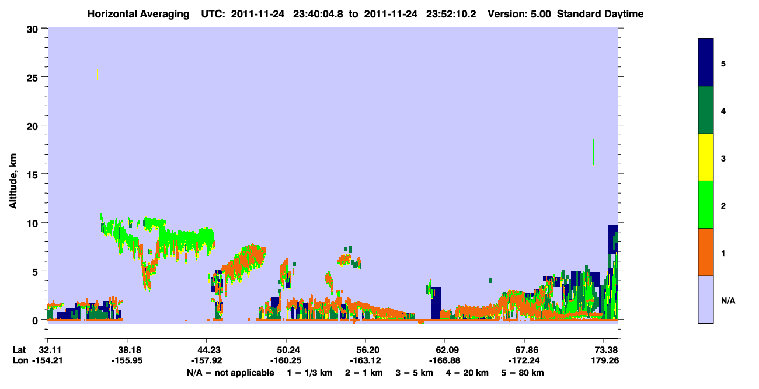This screenshot has height=389, width=759.
Task: Click the lavender N/A color bar segment
Action: pyautogui.click(x=706, y=299)
